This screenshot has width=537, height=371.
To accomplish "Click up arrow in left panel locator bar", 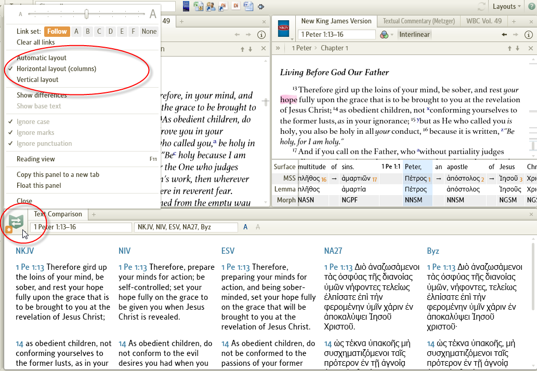I will [x=242, y=49].
